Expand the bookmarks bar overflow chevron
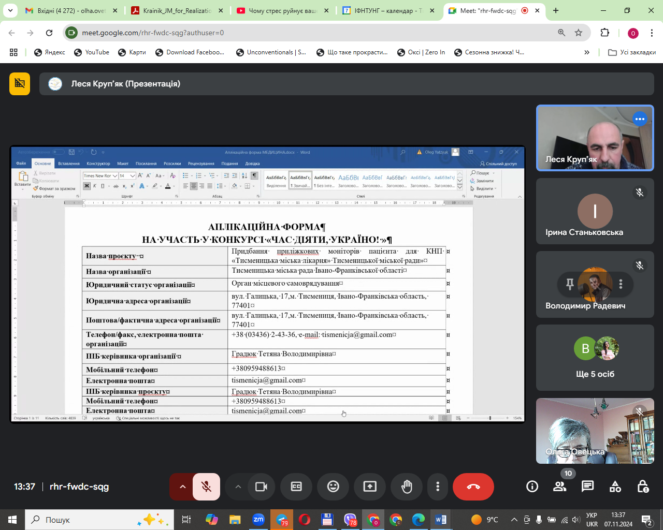The height and width of the screenshot is (530, 663). point(587,52)
